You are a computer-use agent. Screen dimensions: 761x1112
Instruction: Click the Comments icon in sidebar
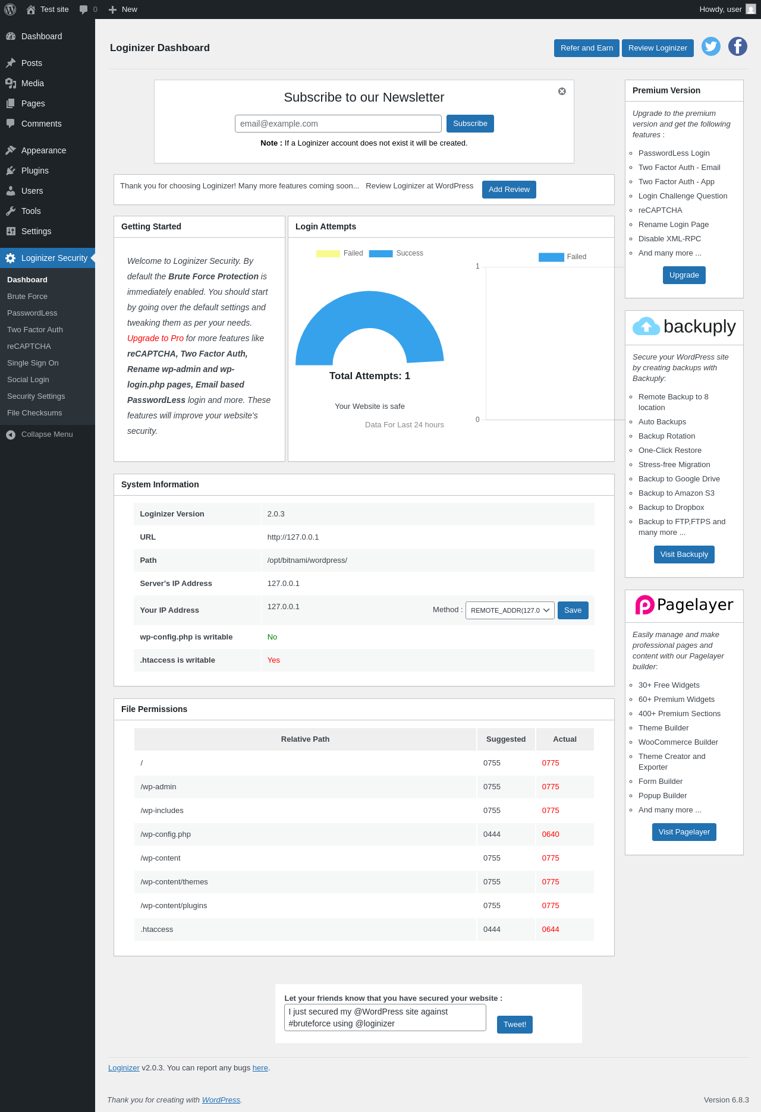11,124
